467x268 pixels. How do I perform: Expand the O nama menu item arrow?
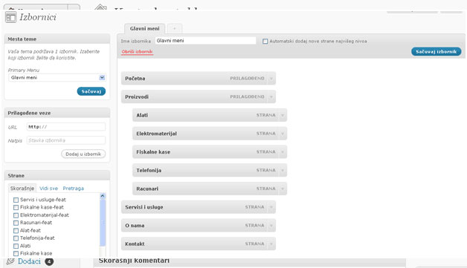[271, 226]
